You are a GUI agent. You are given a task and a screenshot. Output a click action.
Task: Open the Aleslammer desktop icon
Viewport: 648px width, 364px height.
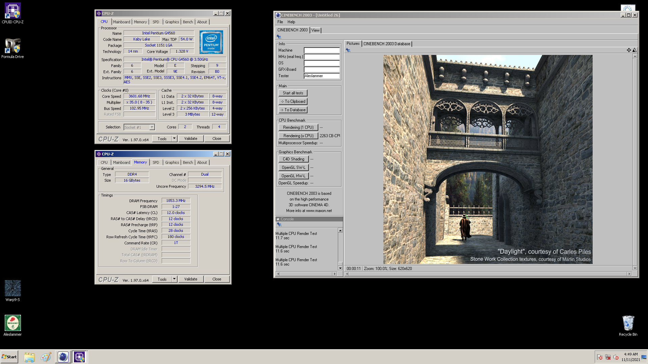pyautogui.click(x=12, y=325)
